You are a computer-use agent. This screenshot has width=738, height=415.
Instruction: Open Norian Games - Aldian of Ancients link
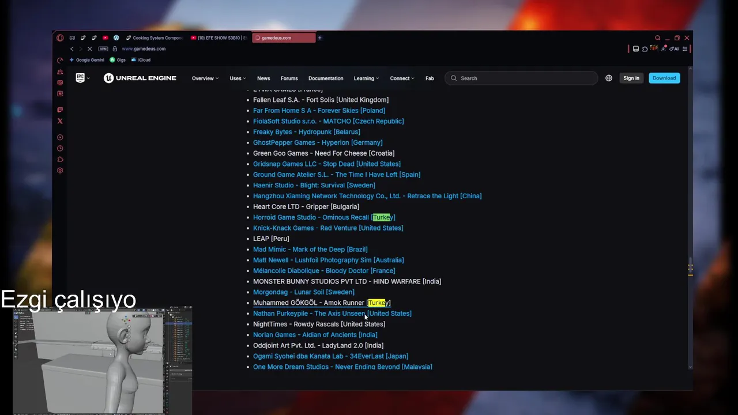tap(315, 335)
